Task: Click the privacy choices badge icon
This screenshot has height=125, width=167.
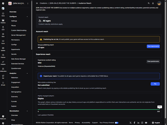Action: click(117, 123)
